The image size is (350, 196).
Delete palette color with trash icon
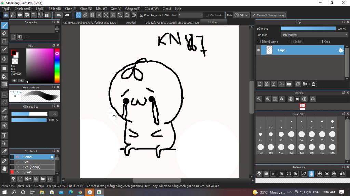[20, 37]
